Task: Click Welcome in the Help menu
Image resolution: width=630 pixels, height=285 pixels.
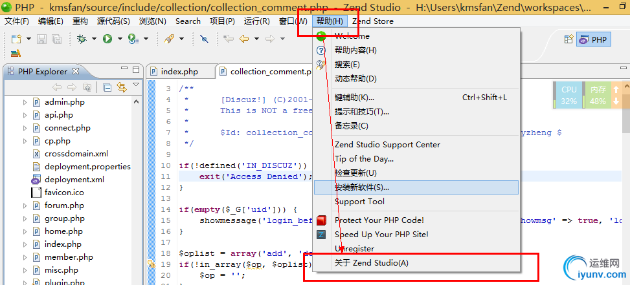Action: pos(416,36)
